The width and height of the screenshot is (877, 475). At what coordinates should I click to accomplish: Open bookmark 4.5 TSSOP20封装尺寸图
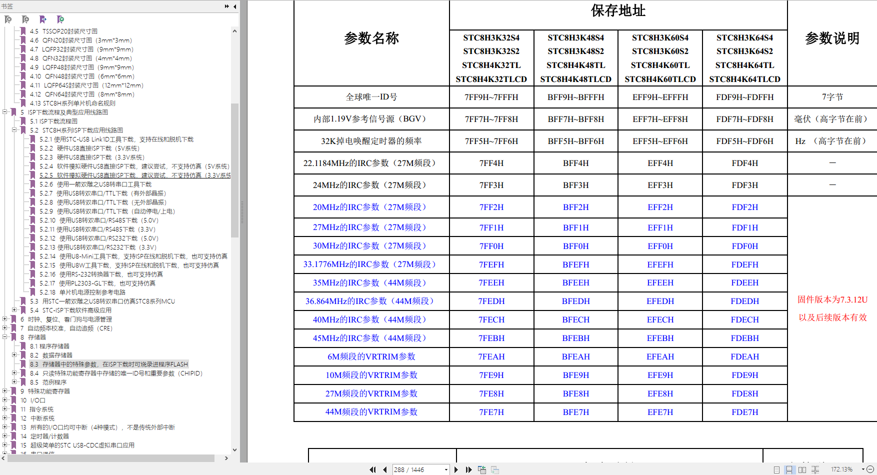(63, 31)
